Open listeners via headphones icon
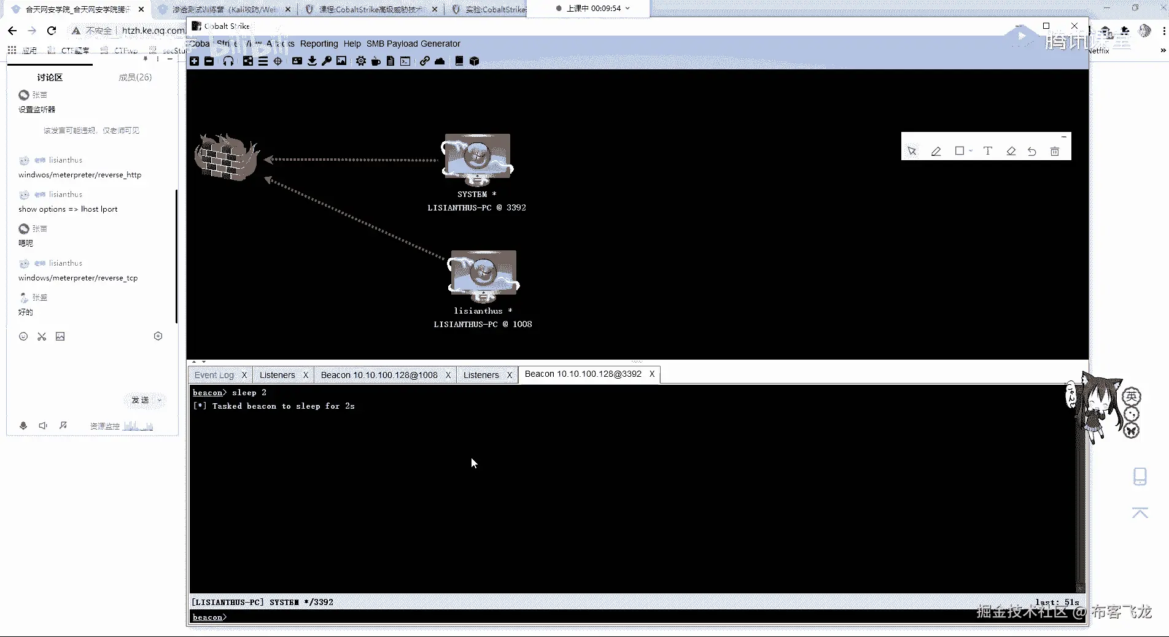 point(228,61)
